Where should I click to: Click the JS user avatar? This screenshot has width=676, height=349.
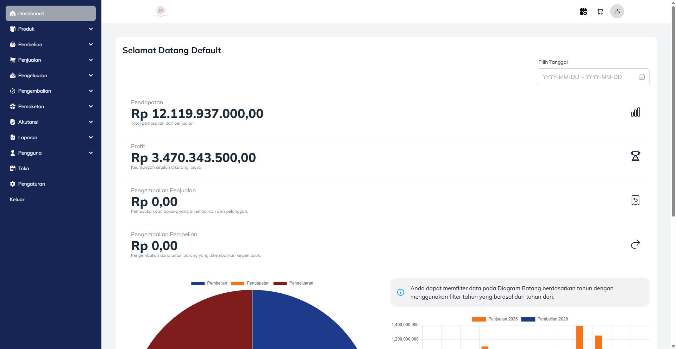click(x=617, y=11)
